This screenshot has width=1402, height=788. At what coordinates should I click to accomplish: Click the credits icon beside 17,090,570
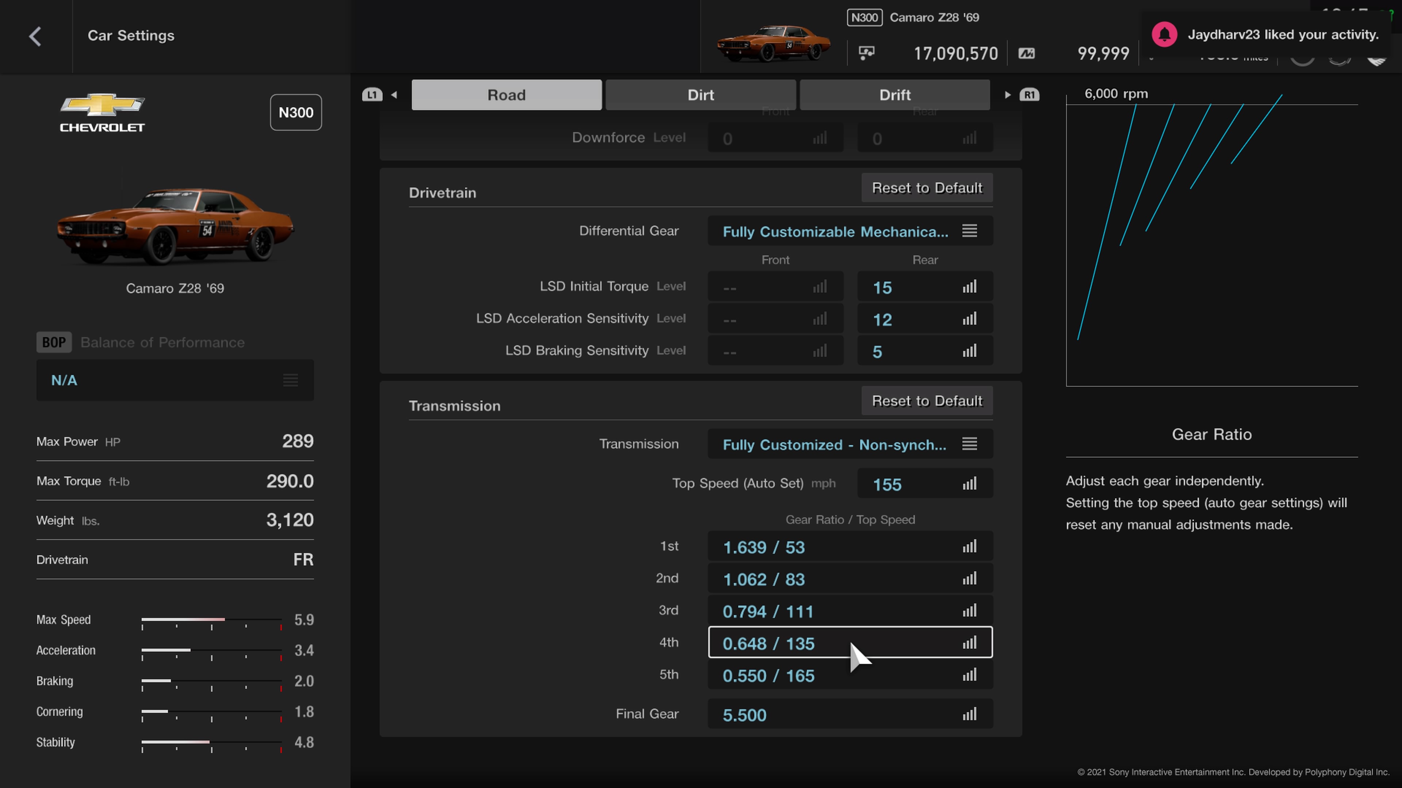[866, 53]
